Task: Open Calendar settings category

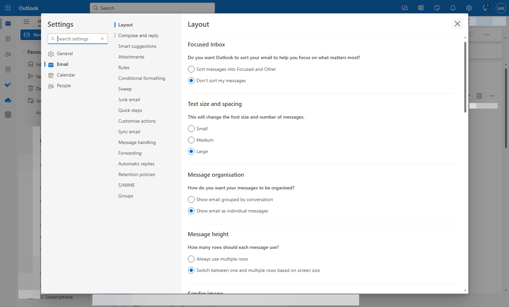Action: point(78,75)
